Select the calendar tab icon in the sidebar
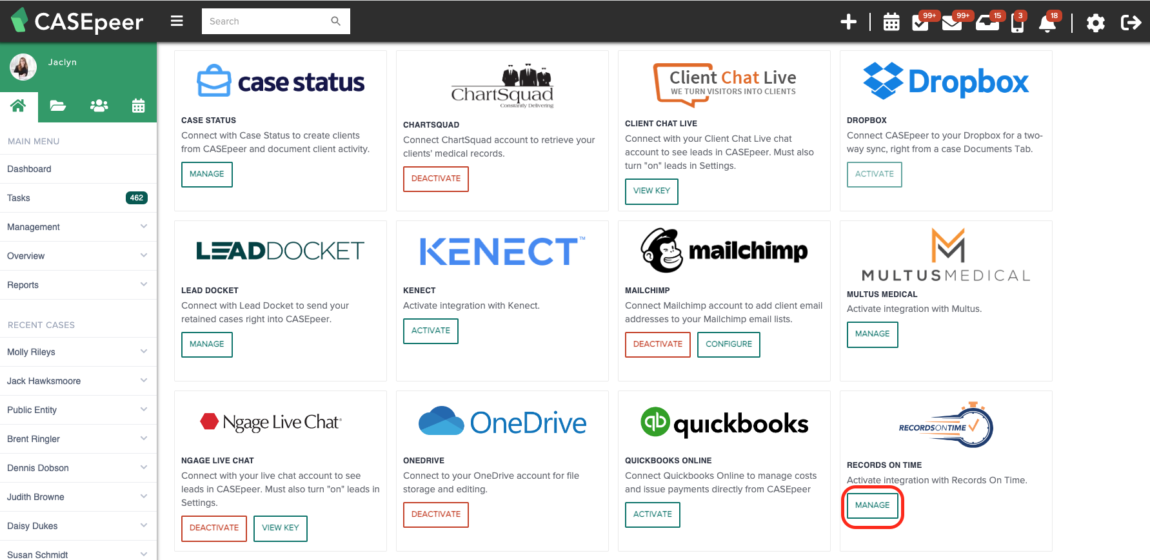This screenshot has height=560, width=1150. pos(138,106)
